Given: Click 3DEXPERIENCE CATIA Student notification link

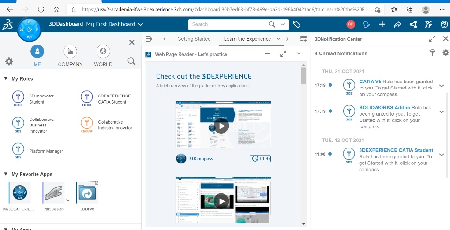Looking at the screenshot, I should point(396,150).
